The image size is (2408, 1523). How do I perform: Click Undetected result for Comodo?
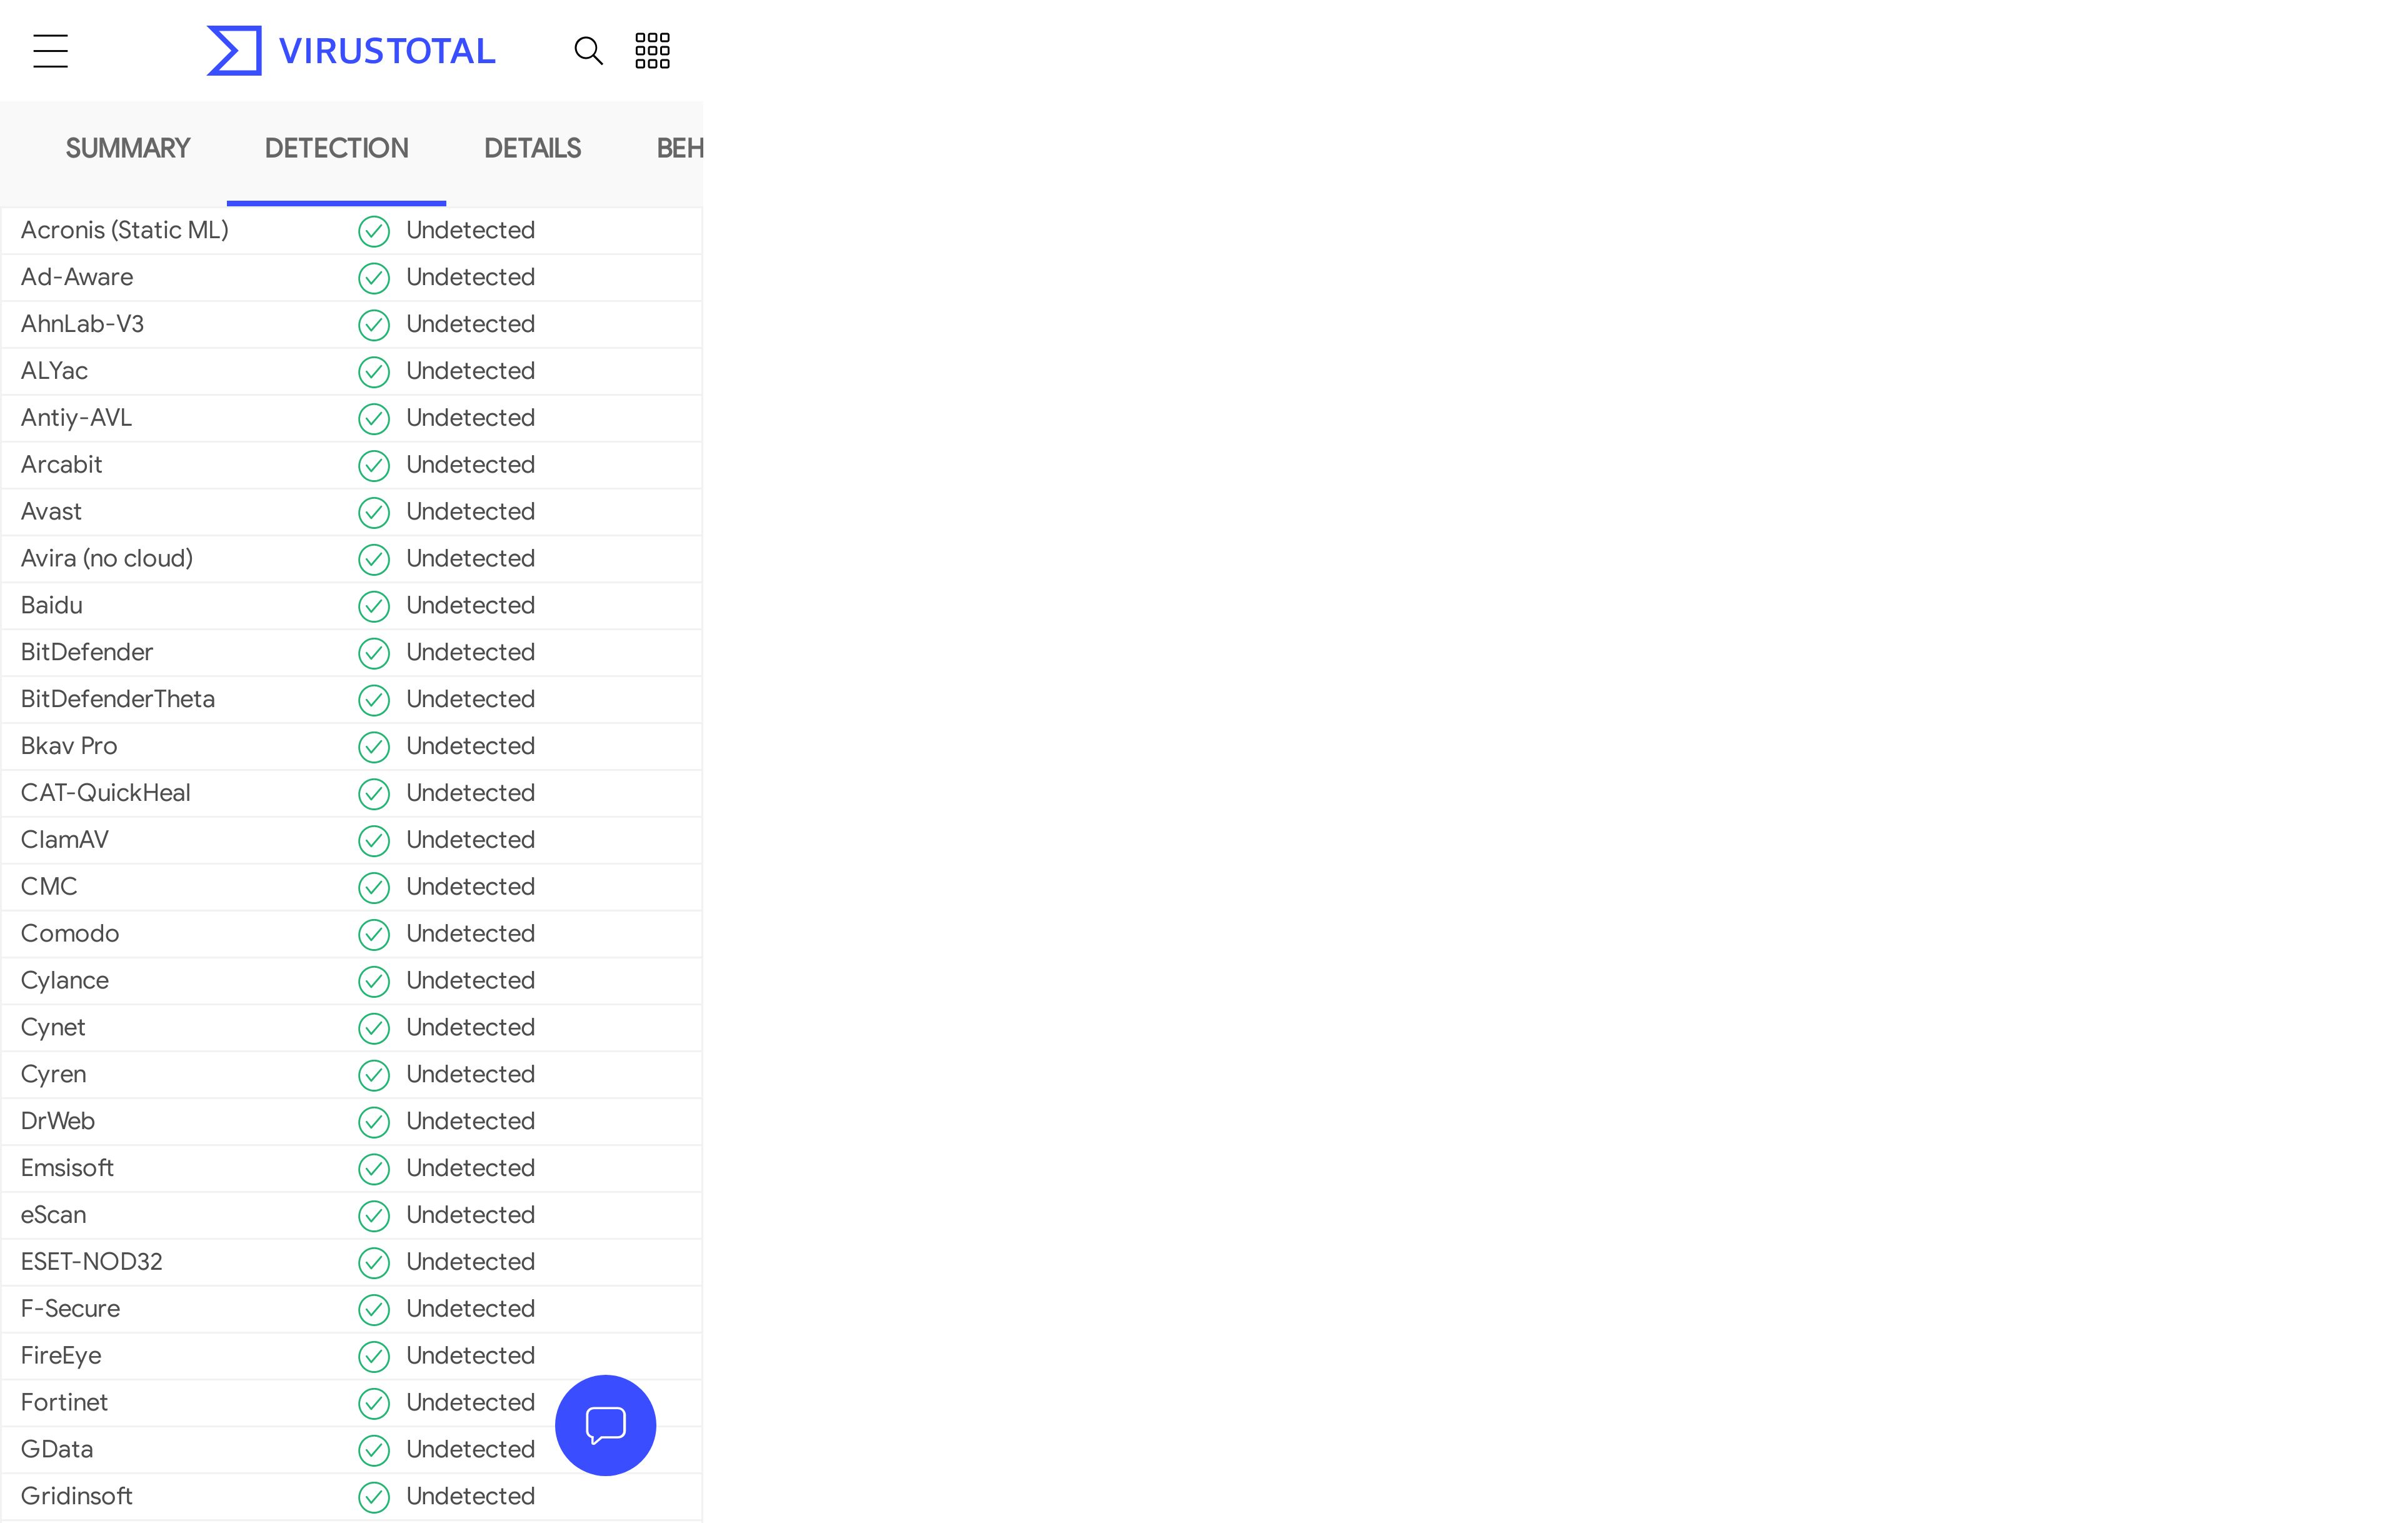pyautogui.click(x=470, y=933)
